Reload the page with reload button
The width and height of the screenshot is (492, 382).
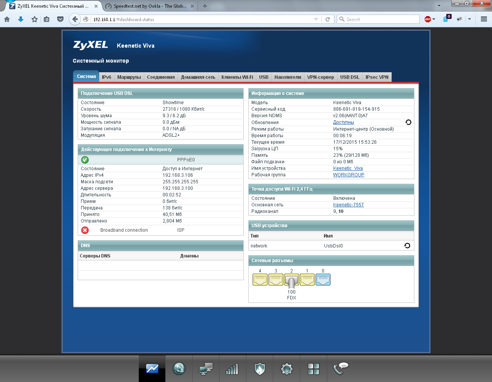click(x=327, y=19)
